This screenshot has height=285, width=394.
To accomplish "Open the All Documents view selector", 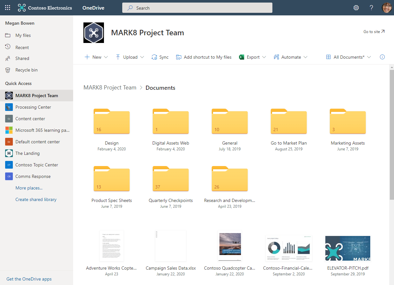I will (x=348, y=57).
